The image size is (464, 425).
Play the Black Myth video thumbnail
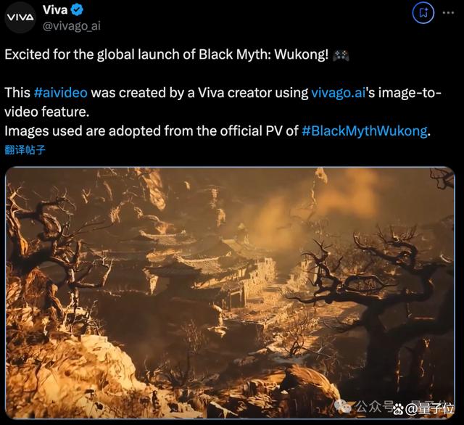231,293
